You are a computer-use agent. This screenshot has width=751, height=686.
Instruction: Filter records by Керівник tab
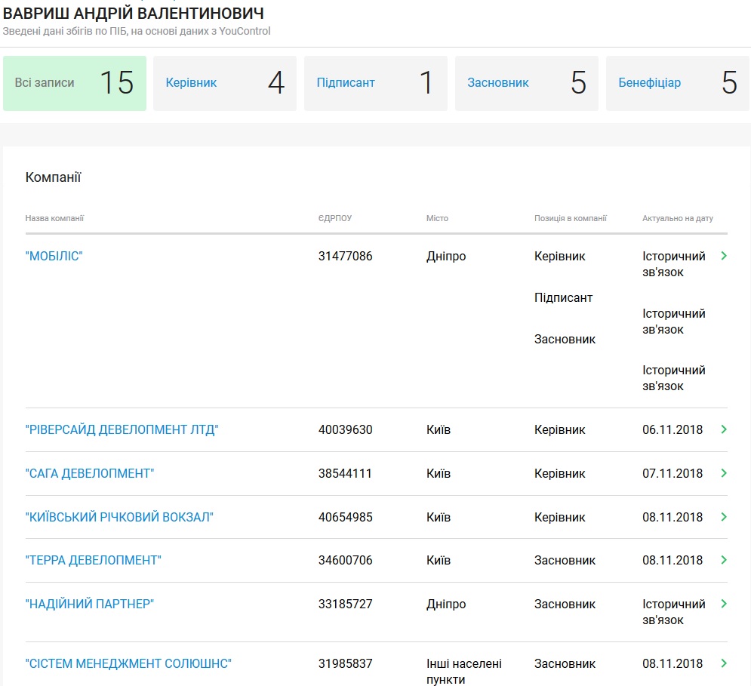point(224,83)
